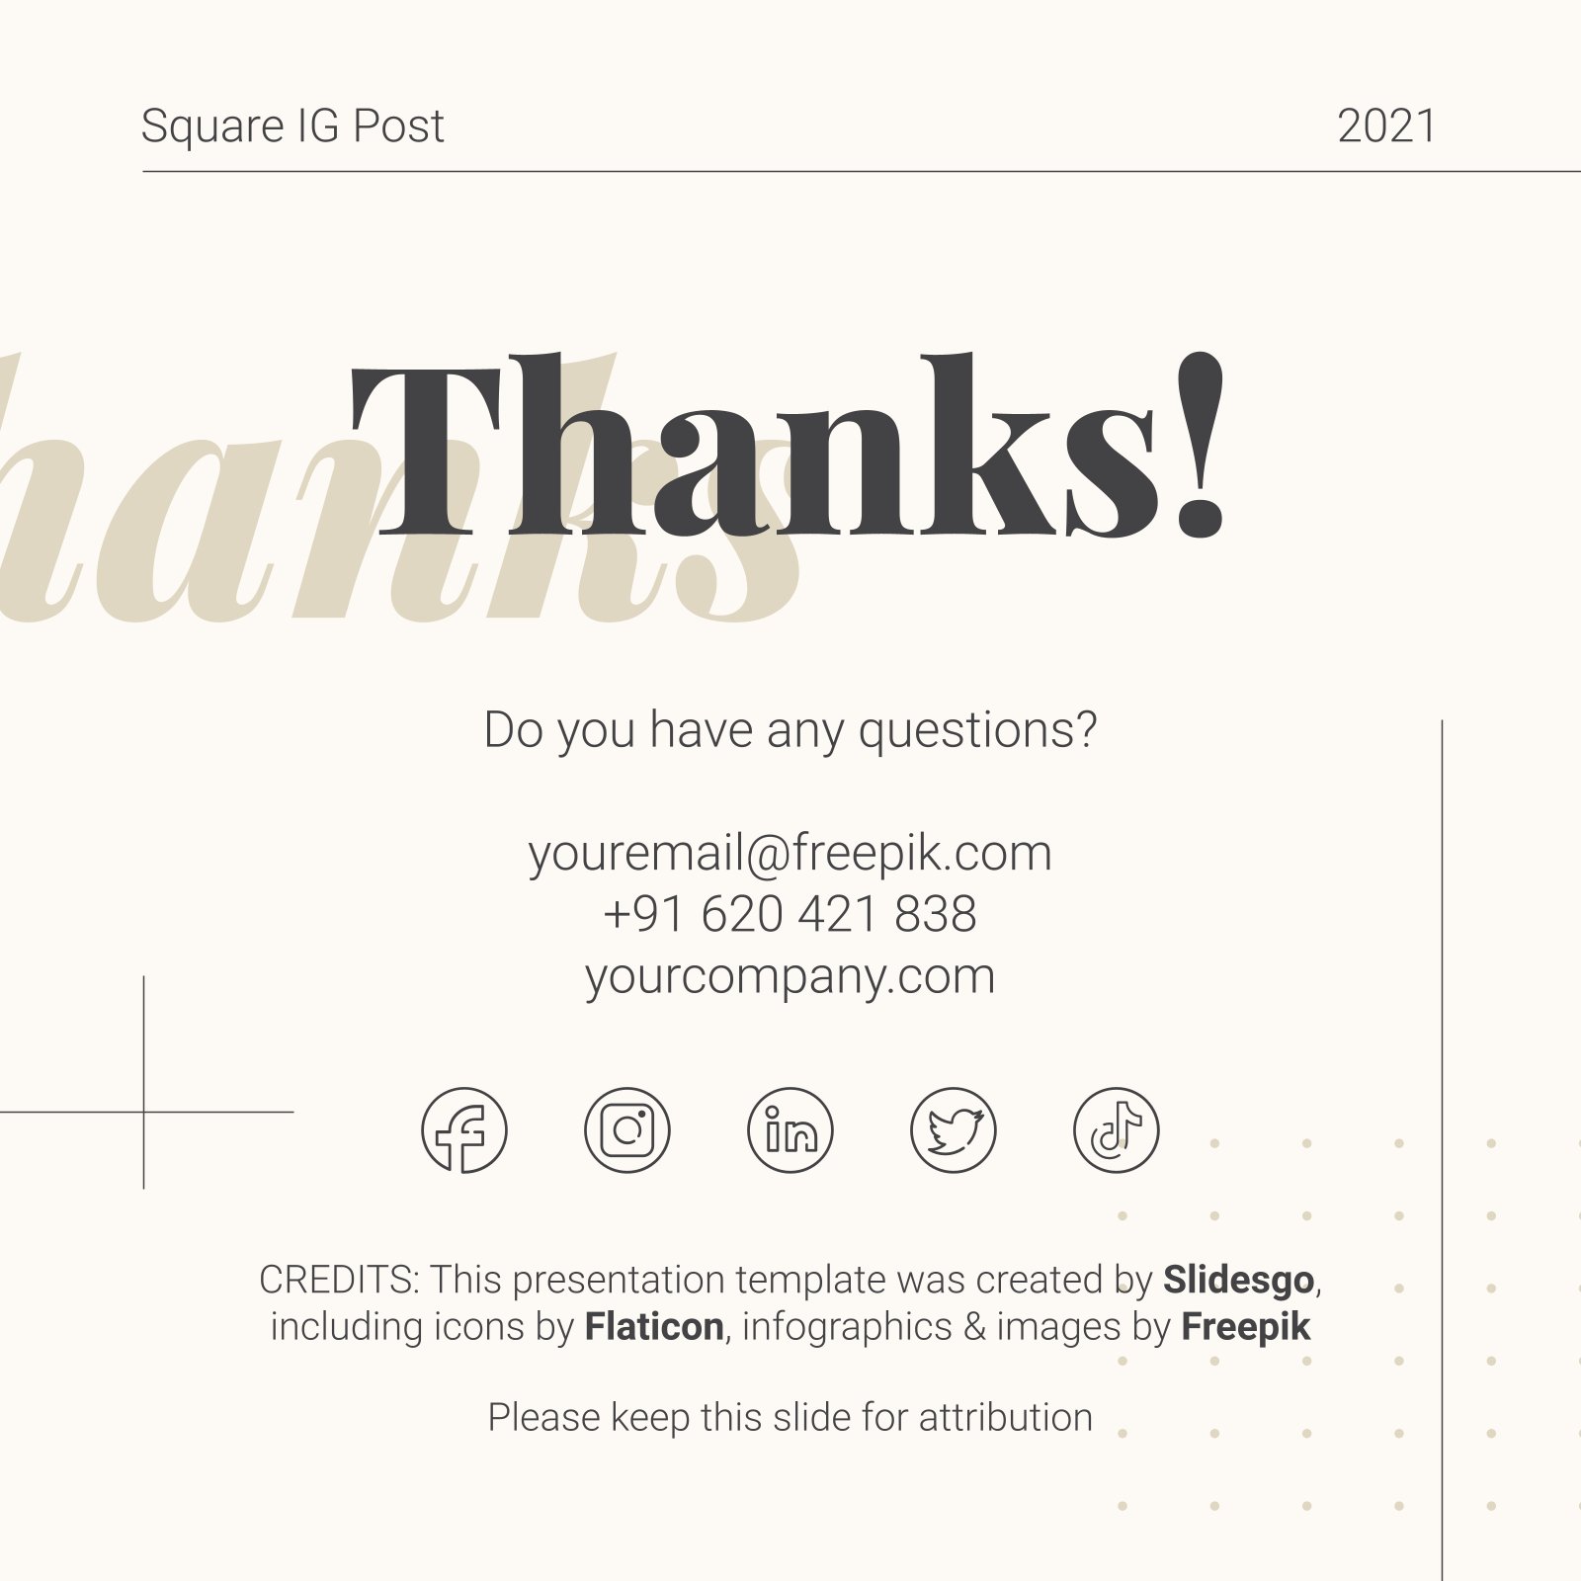Click the dark Thanks! heading
This screenshot has height=1581, width=1581.
pos(789,445)
